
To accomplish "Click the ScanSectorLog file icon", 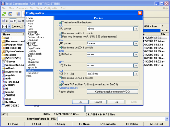I will tap(3, 65).
